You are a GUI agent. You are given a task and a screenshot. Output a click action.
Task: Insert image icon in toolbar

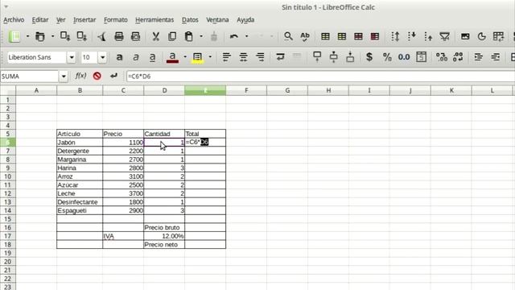(x=465, y=36)
